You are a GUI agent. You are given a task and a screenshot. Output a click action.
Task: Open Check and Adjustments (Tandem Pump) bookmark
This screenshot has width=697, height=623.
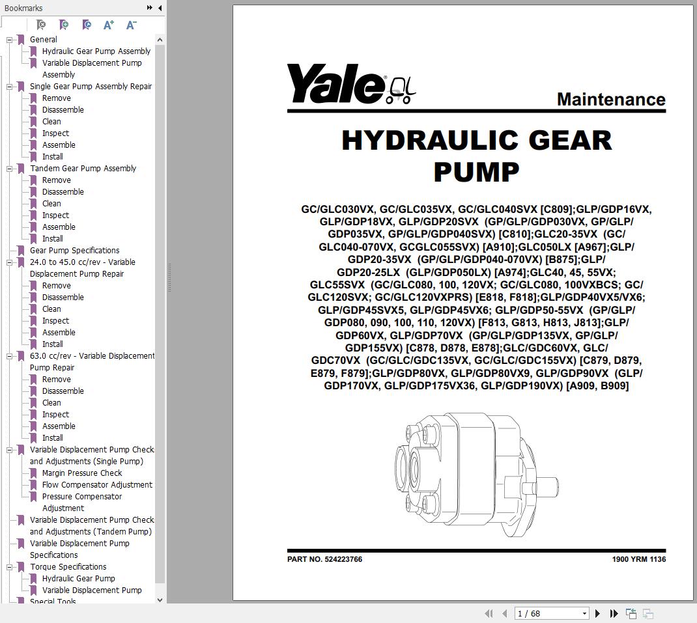(92, 526)
